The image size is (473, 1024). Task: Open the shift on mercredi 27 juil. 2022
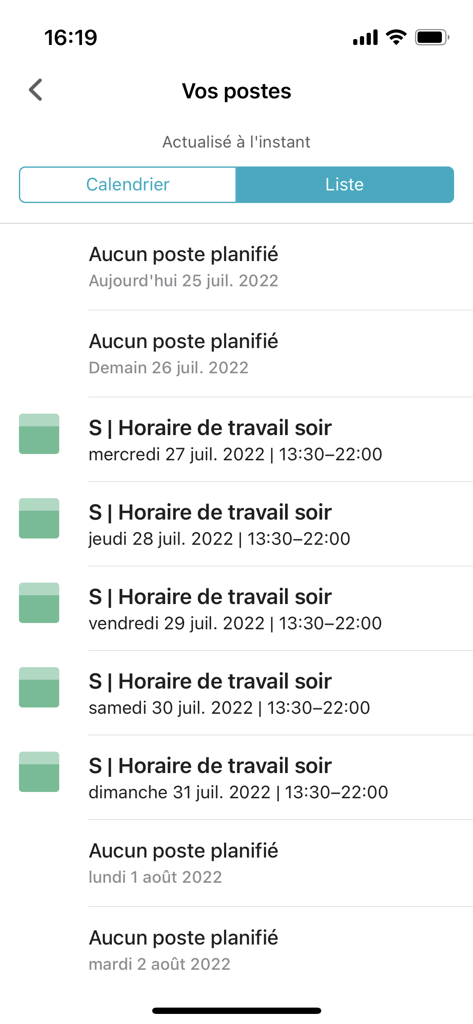coord(236,440)
